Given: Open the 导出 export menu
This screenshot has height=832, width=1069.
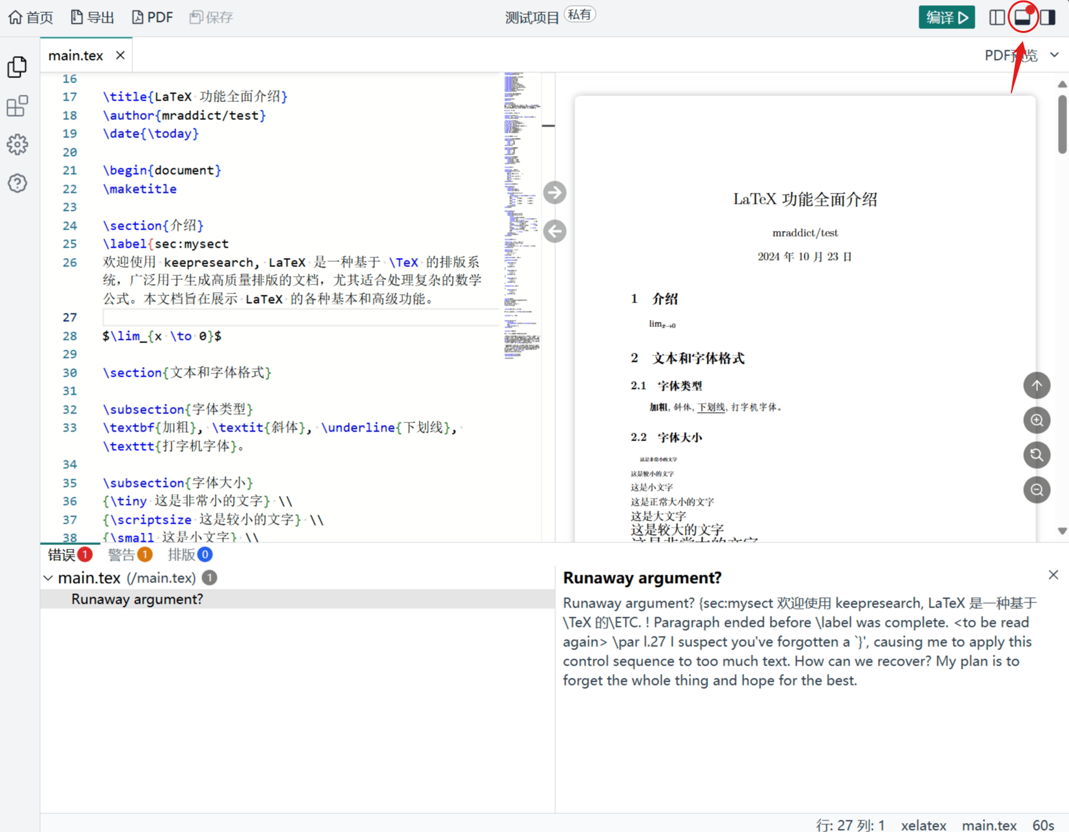Looking at the screenshot, I should [92, 17].
